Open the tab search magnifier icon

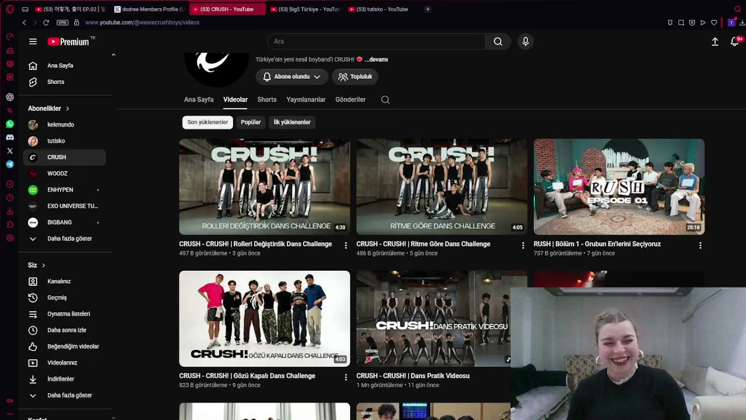737,9
